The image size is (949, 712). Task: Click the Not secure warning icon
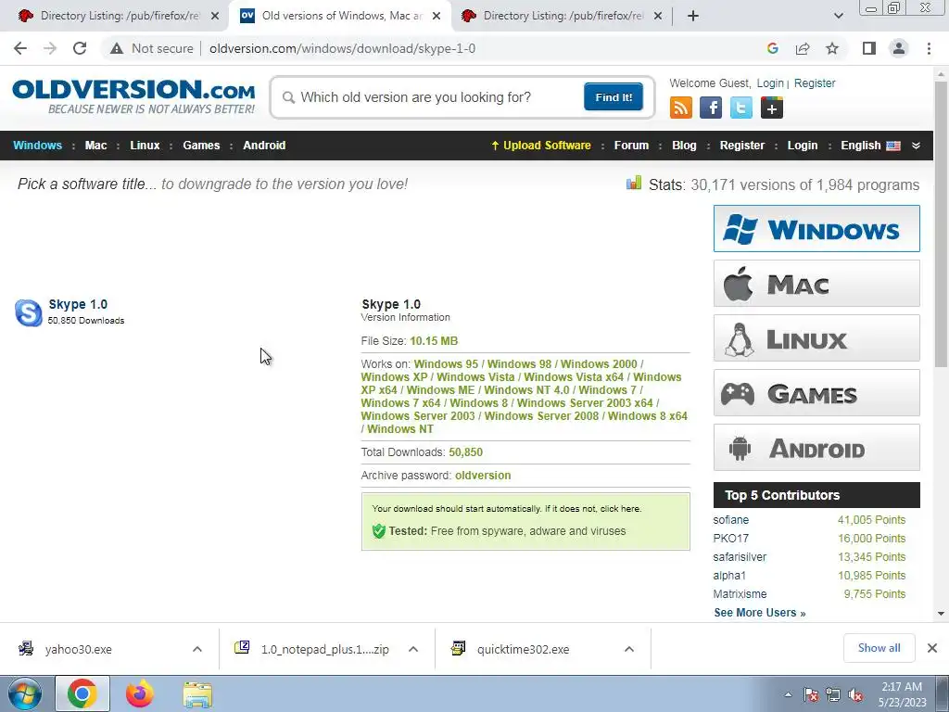117,48
